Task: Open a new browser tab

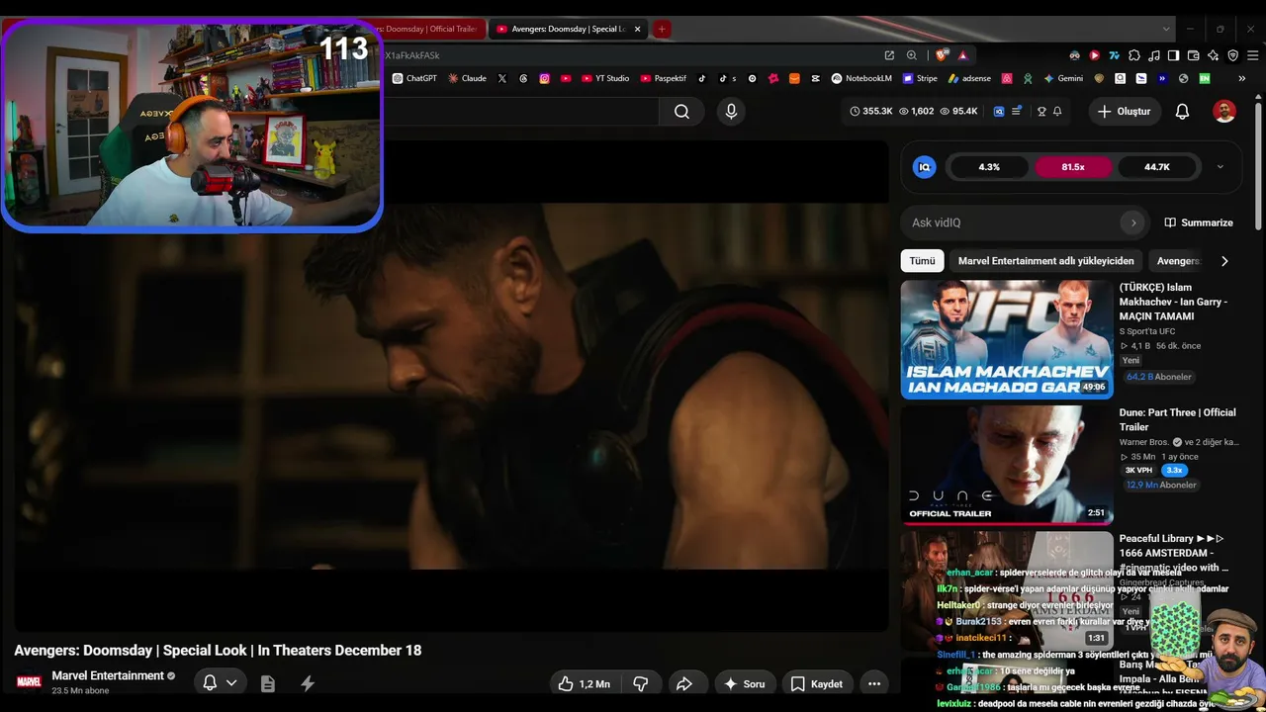Action: click(x=662, y=29)
